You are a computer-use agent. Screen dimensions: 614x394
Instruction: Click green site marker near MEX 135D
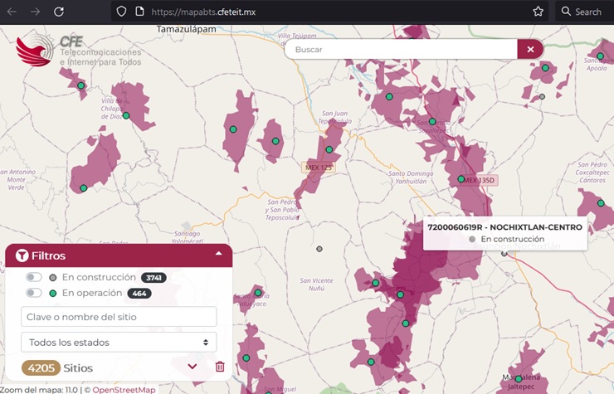[x=461, y=178]
